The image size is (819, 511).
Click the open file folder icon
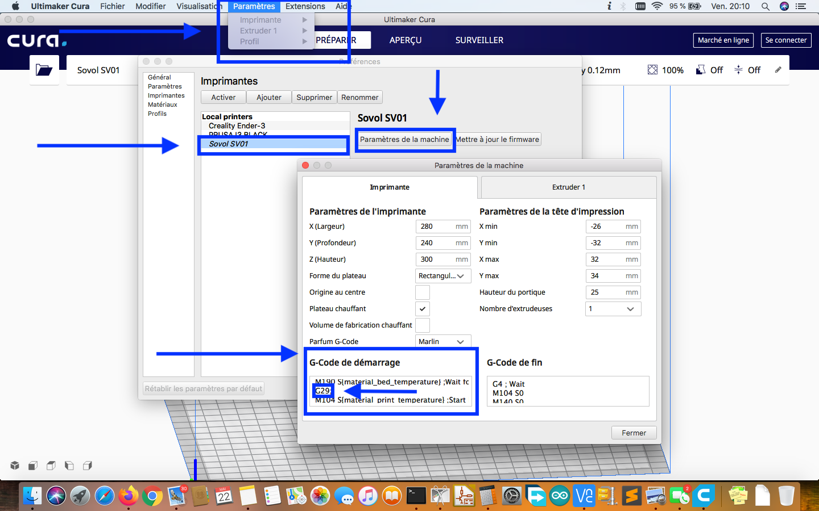pos(44,70)
